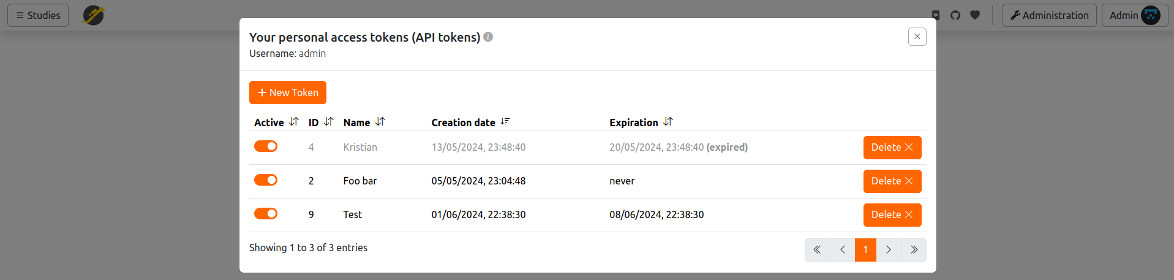The width and height of the screenshot is (1174, 280).
Task: Expand the Admin user menu
Action: pyautogui.click(x=1135, y=15)
